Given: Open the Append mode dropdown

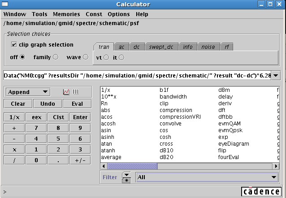Looking at the screenshot, I should pyautogui.click(x=28, y=92).
